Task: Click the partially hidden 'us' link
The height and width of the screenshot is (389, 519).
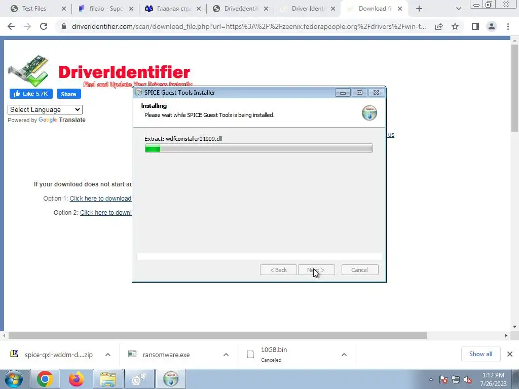Action: pos(391,135)
